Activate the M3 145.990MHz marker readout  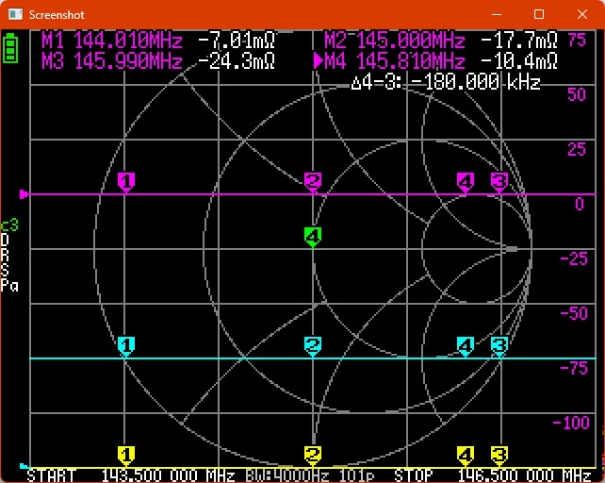tap(158, 60)
